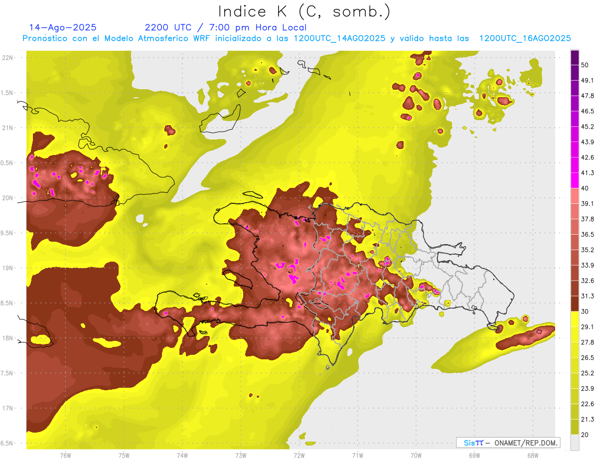Click the colorbar value '26.5'
Image resolution: width=598 pixels, height=462 pixels.
point(588,358)
